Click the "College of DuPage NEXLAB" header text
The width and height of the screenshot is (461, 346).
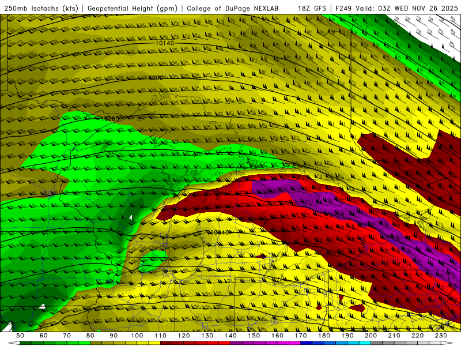(232, 9)
